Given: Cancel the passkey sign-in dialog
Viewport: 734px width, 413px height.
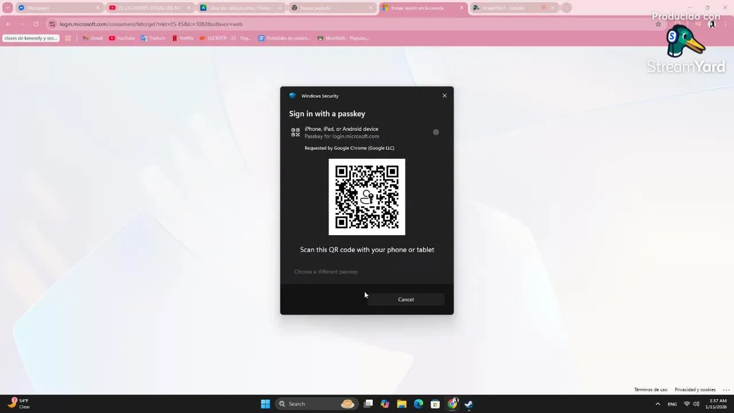Looking at the screenshot, I should (406, 299).
